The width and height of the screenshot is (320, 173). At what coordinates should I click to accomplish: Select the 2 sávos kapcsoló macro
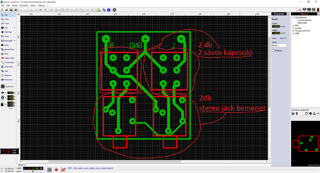(x=304, y=20)
